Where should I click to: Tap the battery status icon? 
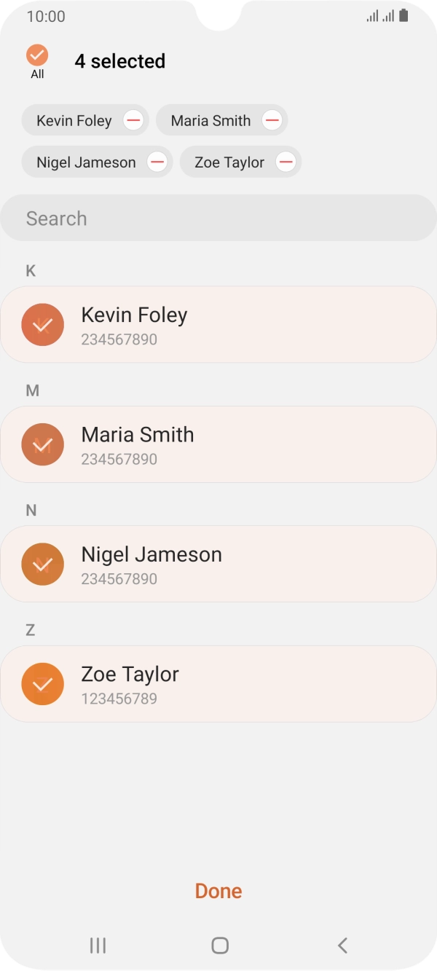pos(403,15)
